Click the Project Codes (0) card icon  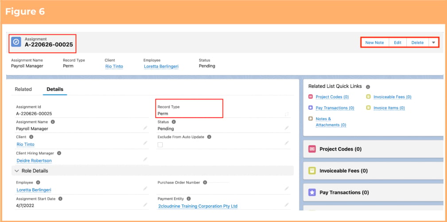(312, 149)
